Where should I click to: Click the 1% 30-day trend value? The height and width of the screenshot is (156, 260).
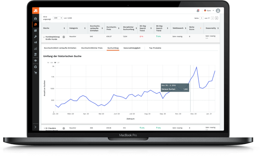coord(141,37)
